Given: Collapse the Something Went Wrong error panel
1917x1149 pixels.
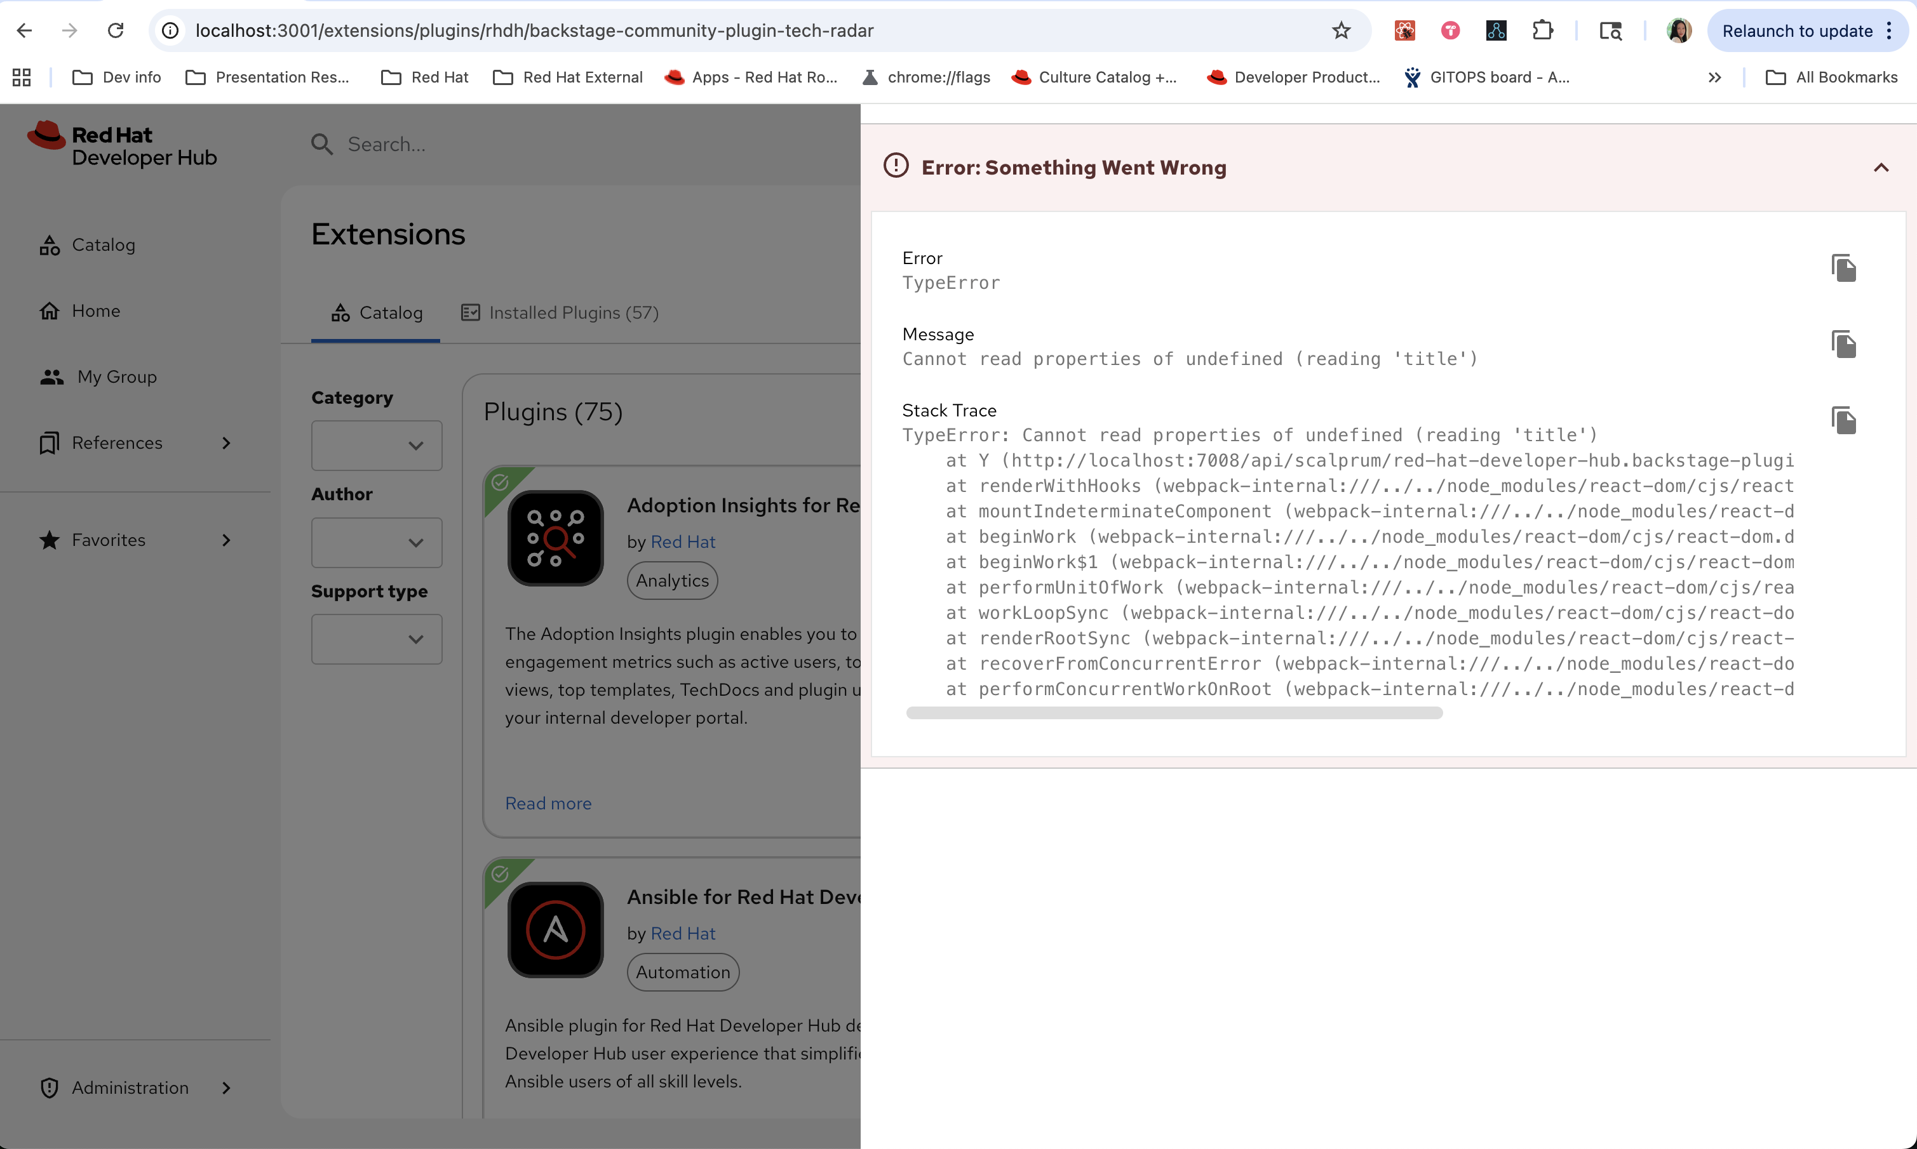Looking at the screenshot, I should coord(1881,168).
